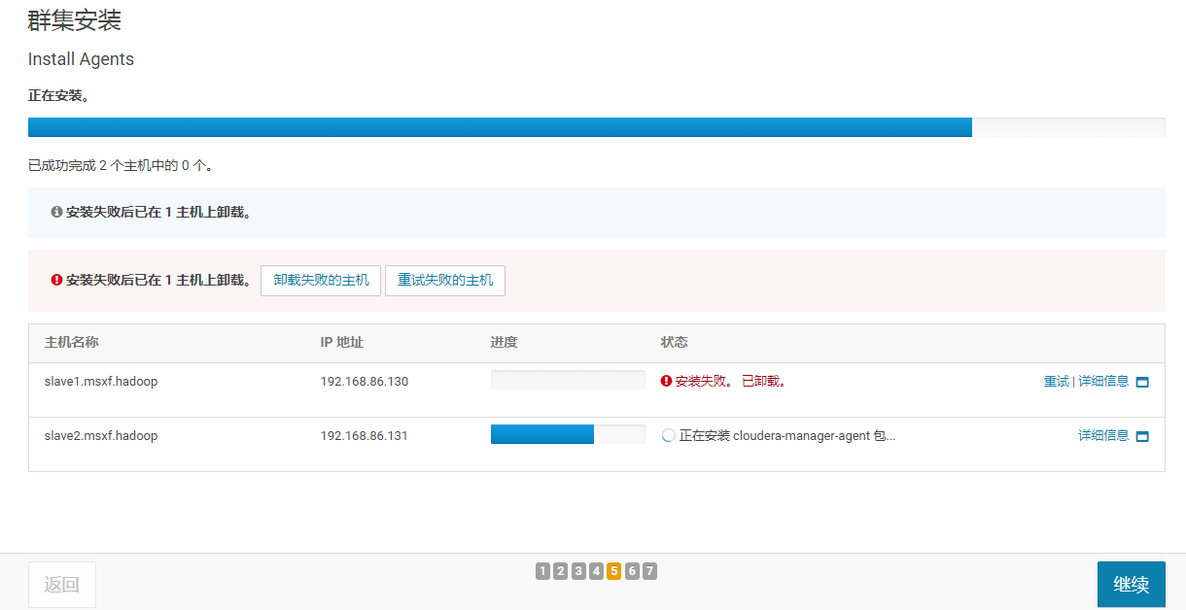Click red error icon in slave1 status

(666, 382)
